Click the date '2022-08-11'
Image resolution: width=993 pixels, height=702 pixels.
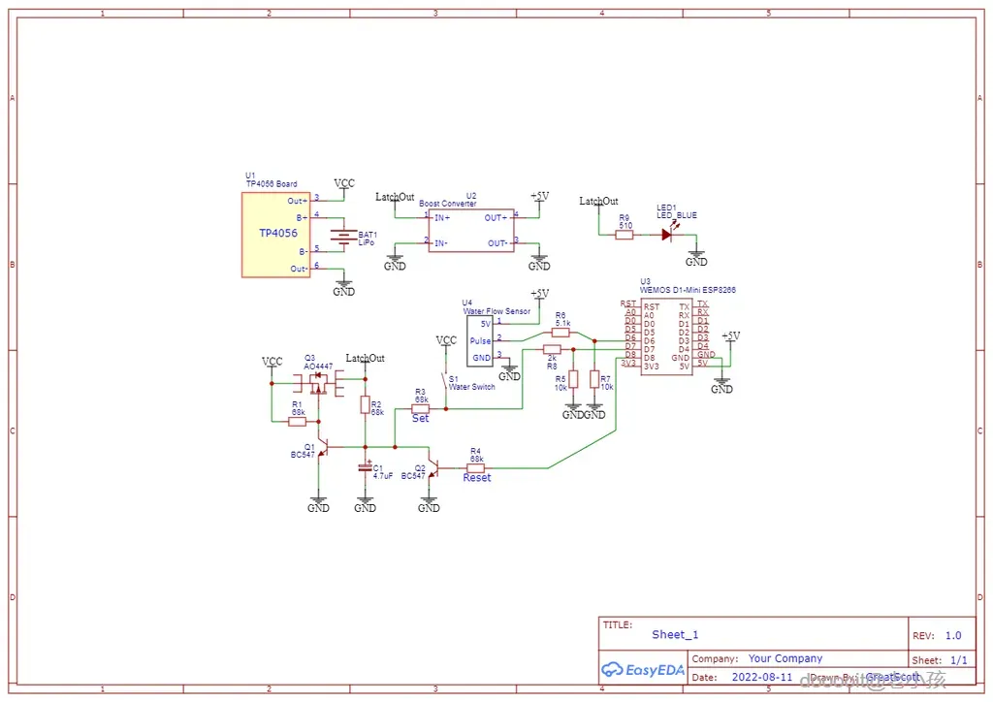tap(762, 677)
